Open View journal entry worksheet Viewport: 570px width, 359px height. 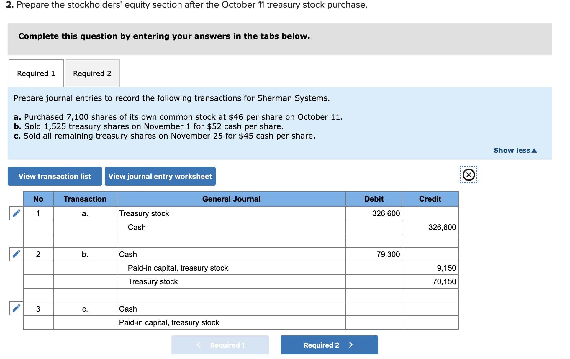click(x=160, y=176)
